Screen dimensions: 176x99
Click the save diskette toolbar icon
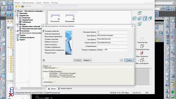(23, 6)
